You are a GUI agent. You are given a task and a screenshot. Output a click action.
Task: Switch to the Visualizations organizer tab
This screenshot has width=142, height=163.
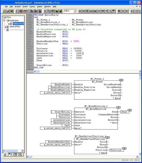(x=16, y=155)
